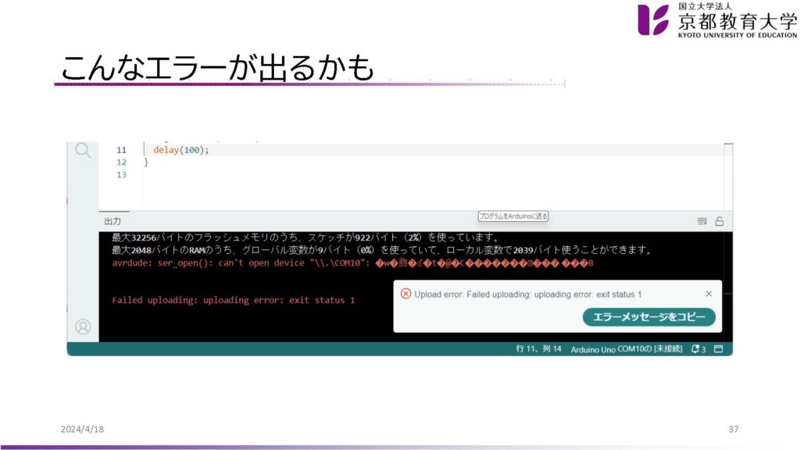Click the red upload error icon
This screenshot has height=450, width=800.
point(405,294)
